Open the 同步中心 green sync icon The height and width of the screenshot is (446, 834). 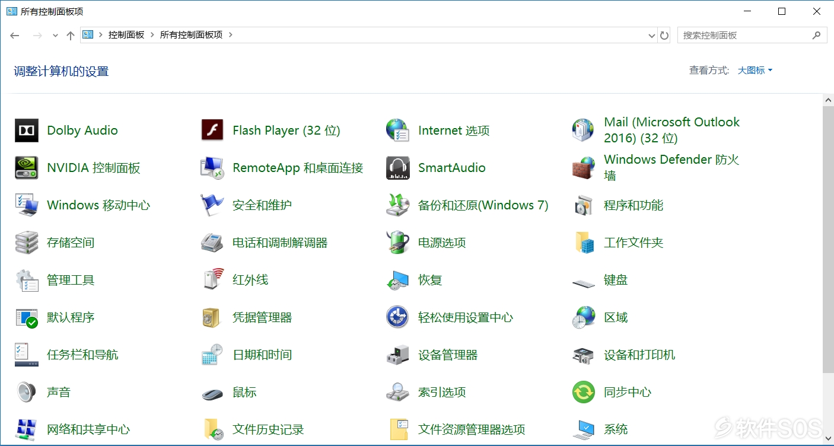point(583,392)
